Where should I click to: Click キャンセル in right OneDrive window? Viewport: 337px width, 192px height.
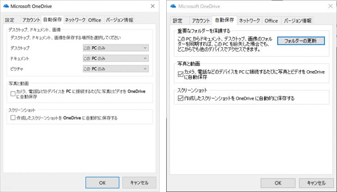pos(316,183)
